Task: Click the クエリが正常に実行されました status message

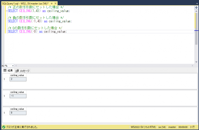Action: (x=22, y=127)
